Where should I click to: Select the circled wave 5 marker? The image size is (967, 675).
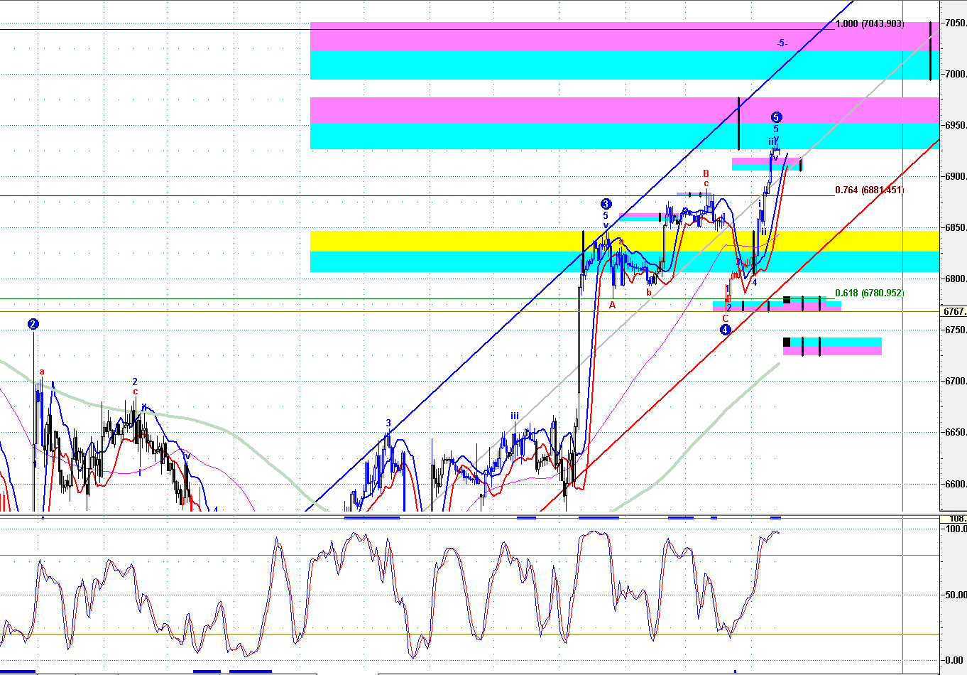[x=776, y=117]
